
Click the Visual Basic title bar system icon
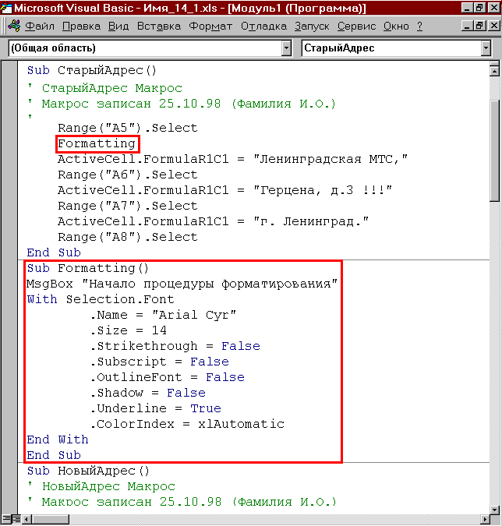6,7
